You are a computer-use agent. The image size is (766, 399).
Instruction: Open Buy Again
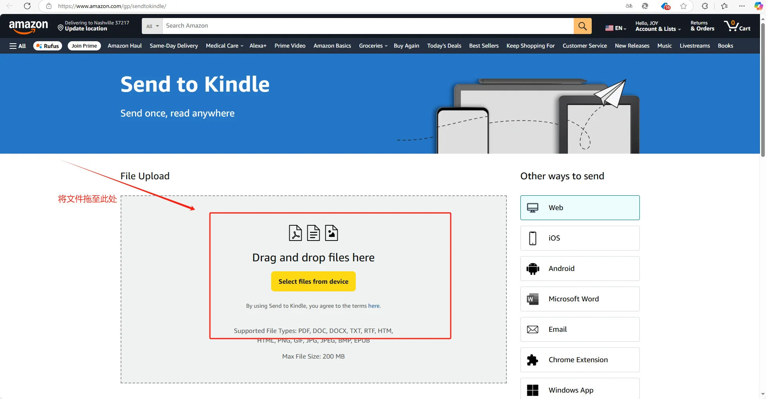click(406, 46)
